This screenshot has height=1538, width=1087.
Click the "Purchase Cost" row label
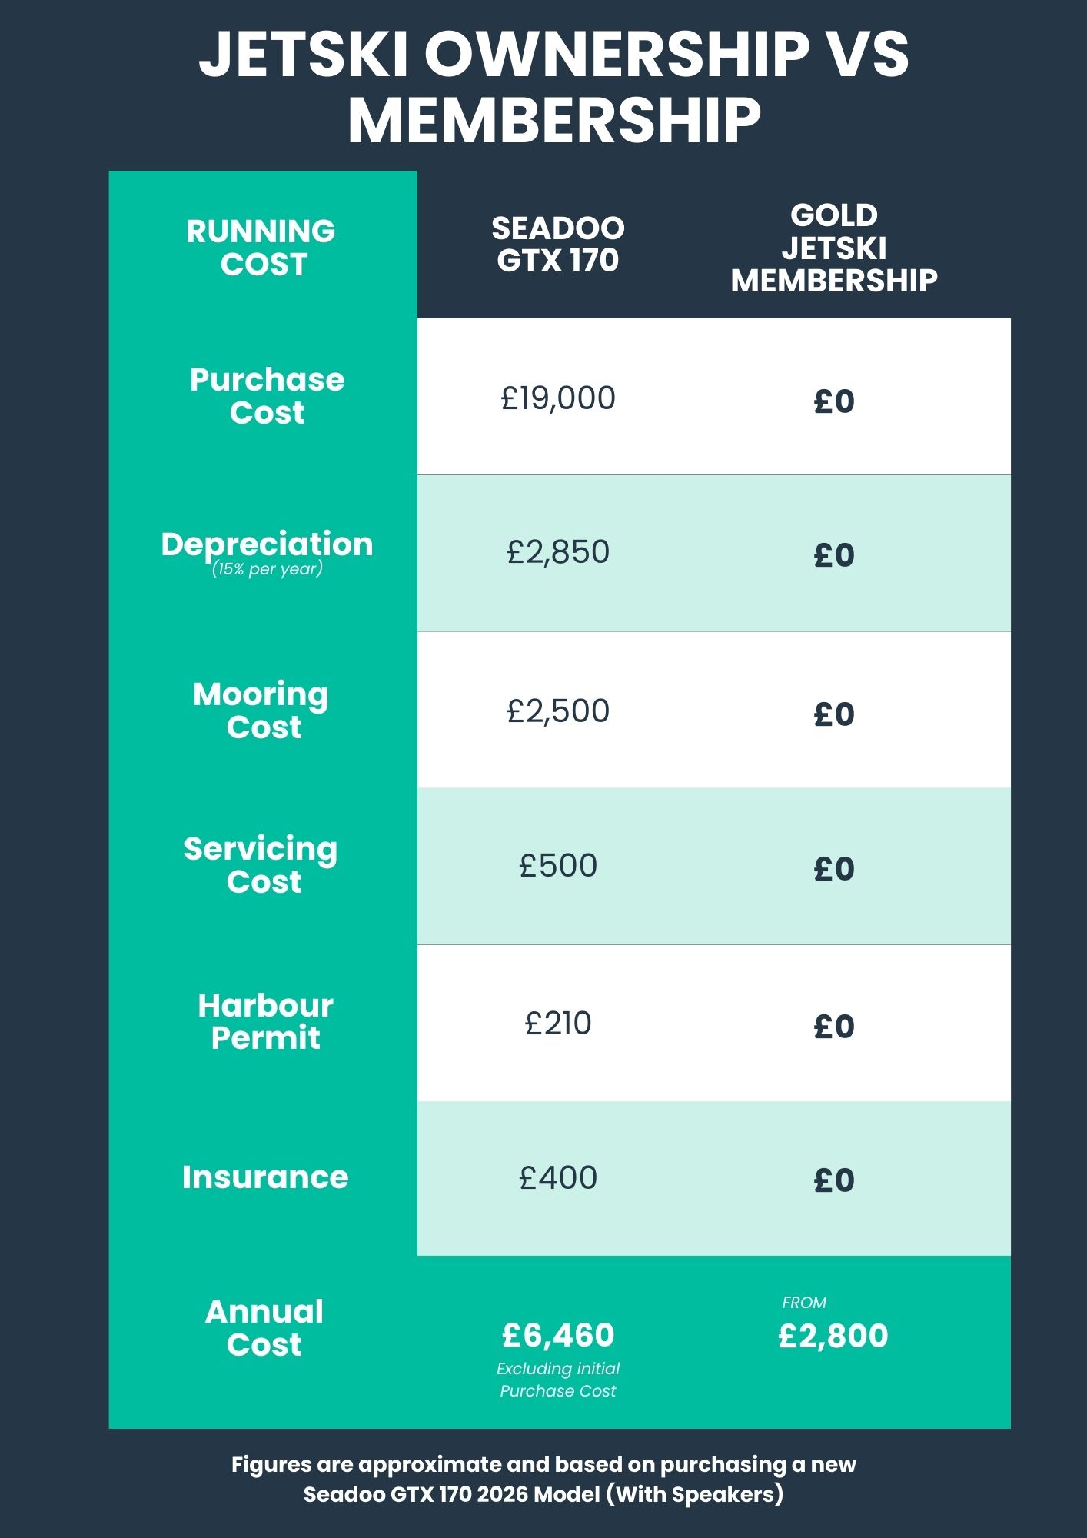tap(267, 396)
